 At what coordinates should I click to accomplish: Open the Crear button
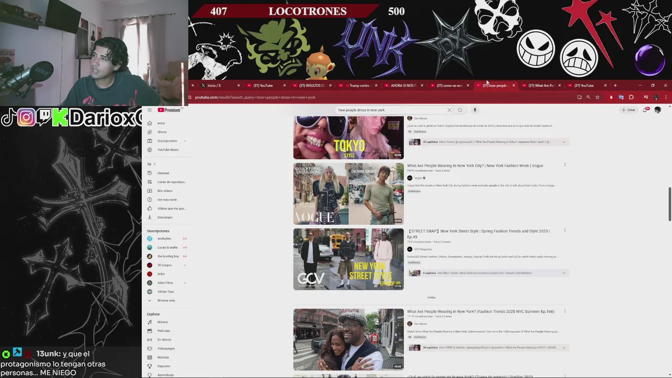click(x=628, y=110)
